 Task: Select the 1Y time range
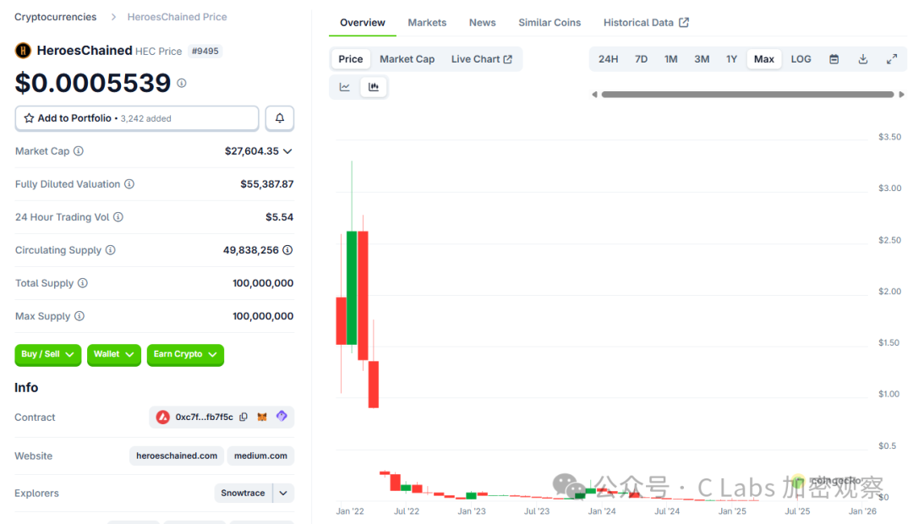pyautogui.click(x=731, y=59)
